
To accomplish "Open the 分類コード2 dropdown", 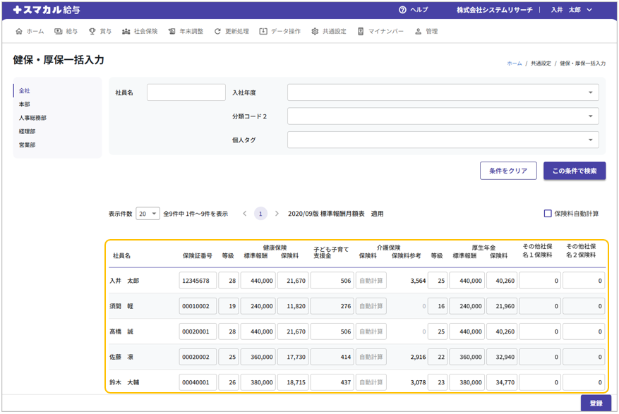I will pyautogui.click(x=443, y=116).
